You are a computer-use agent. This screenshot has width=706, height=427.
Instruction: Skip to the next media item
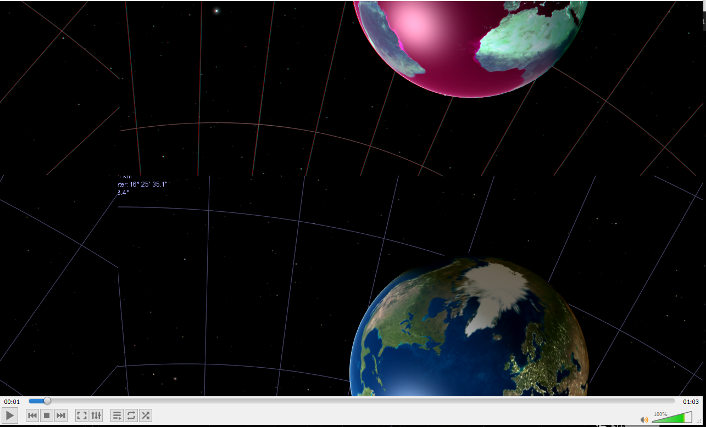[61, 415]
